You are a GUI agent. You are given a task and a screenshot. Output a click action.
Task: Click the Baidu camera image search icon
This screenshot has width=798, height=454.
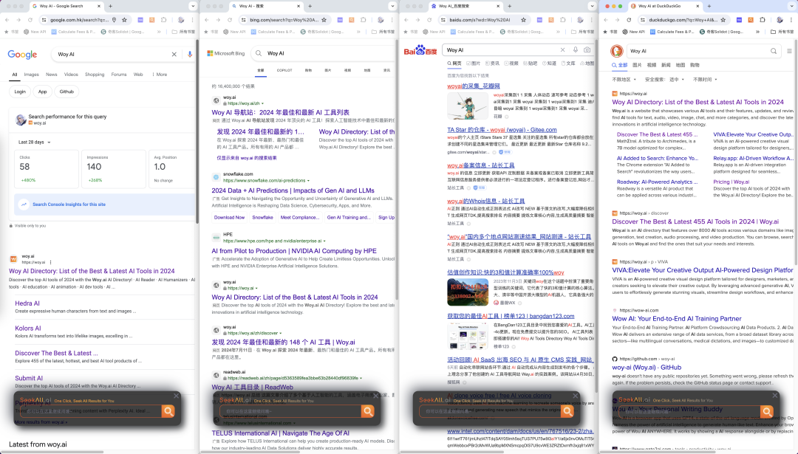click(x=587, y=49)
